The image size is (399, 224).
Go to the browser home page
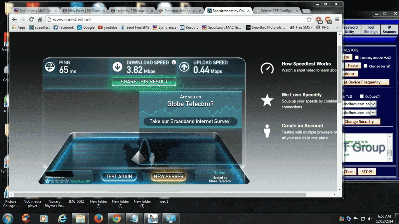[x=40, y=19]
